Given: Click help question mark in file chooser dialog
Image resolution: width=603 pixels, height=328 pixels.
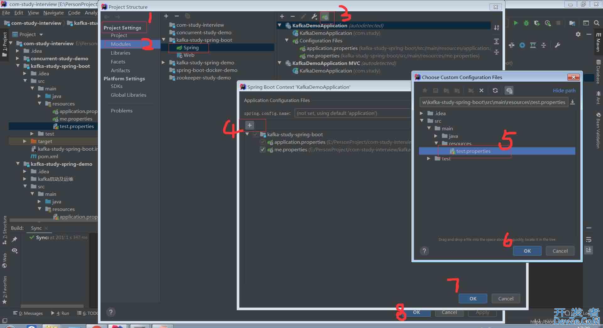Looking at the screenshot, I should [424, 251].
